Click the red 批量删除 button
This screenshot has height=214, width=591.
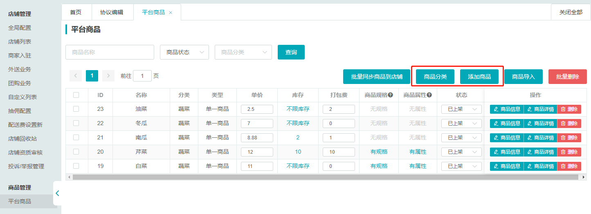pyautogui.click(x=568, y=77)
